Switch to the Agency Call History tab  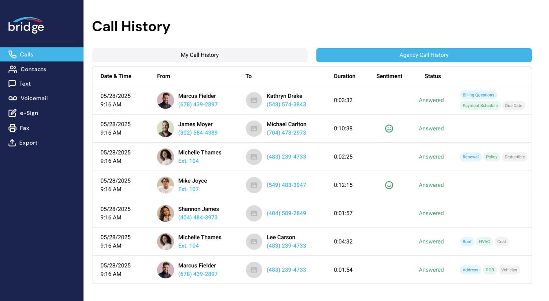coord(424,55)
